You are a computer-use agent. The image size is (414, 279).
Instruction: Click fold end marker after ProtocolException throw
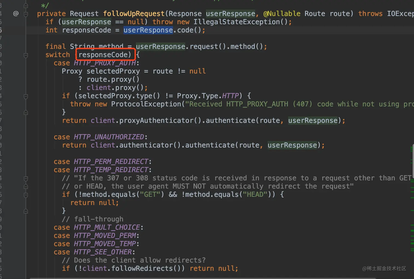pos(26,112)
